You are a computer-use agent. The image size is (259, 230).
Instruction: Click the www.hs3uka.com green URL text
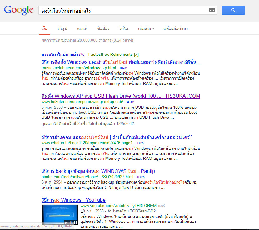(x=82, y=102)
